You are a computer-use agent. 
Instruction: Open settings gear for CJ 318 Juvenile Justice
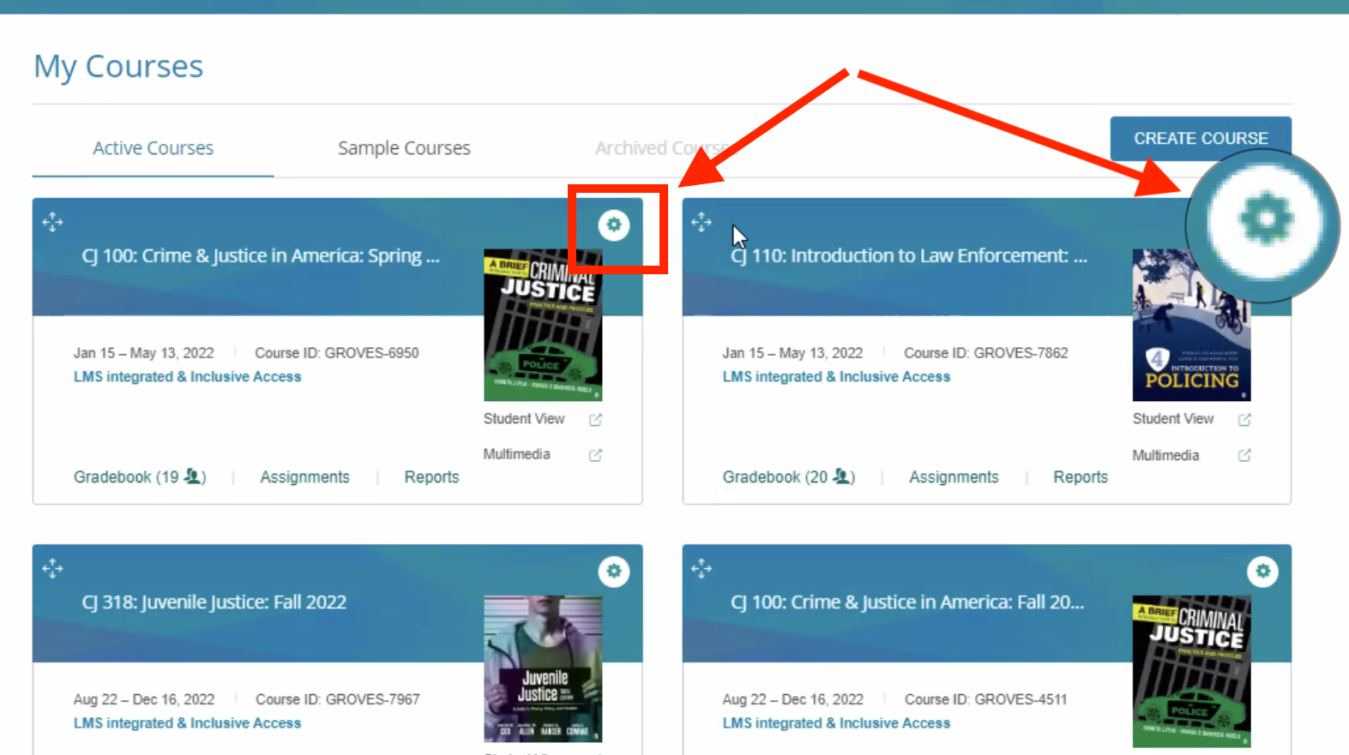[x=614, y=572]
